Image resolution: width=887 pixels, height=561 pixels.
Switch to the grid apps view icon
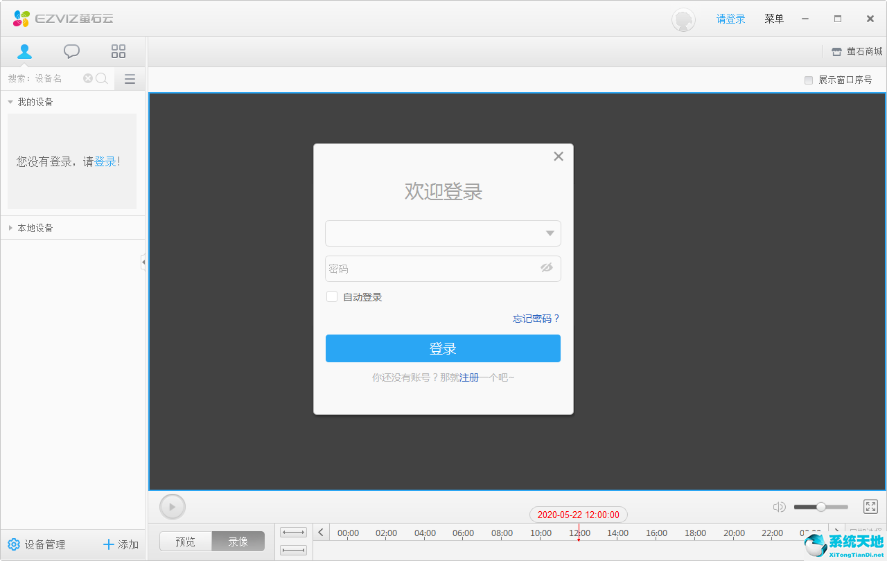[x=118, y=51]
